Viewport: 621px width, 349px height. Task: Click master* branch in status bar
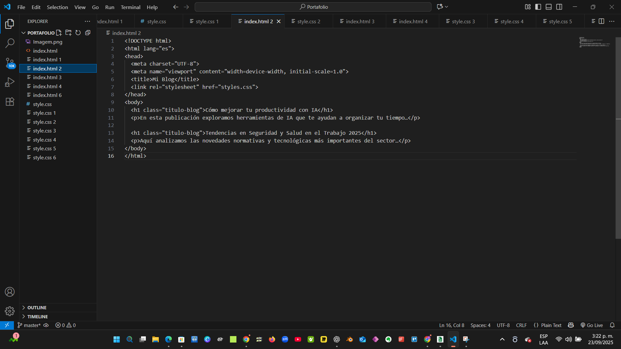[29, 325]
